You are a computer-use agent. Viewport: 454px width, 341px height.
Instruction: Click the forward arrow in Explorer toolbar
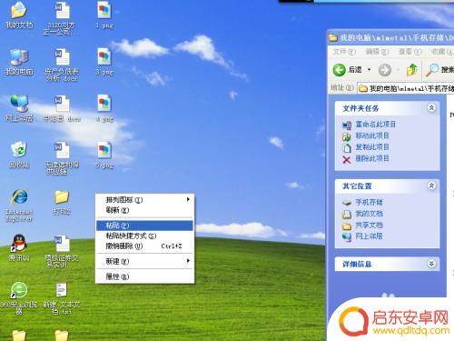tap(385, 70)
